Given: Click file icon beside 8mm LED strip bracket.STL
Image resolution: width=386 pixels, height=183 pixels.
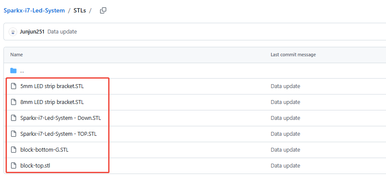Looking at the screenshot, I should 14,102.
